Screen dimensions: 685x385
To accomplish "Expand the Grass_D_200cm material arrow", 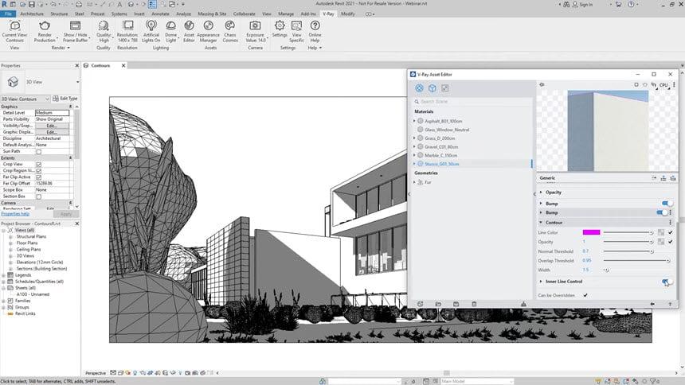I will [414, 138].
